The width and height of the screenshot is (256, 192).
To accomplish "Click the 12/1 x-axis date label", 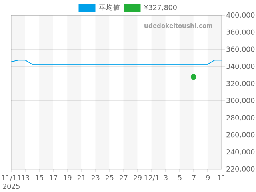I will click(152, 178).
